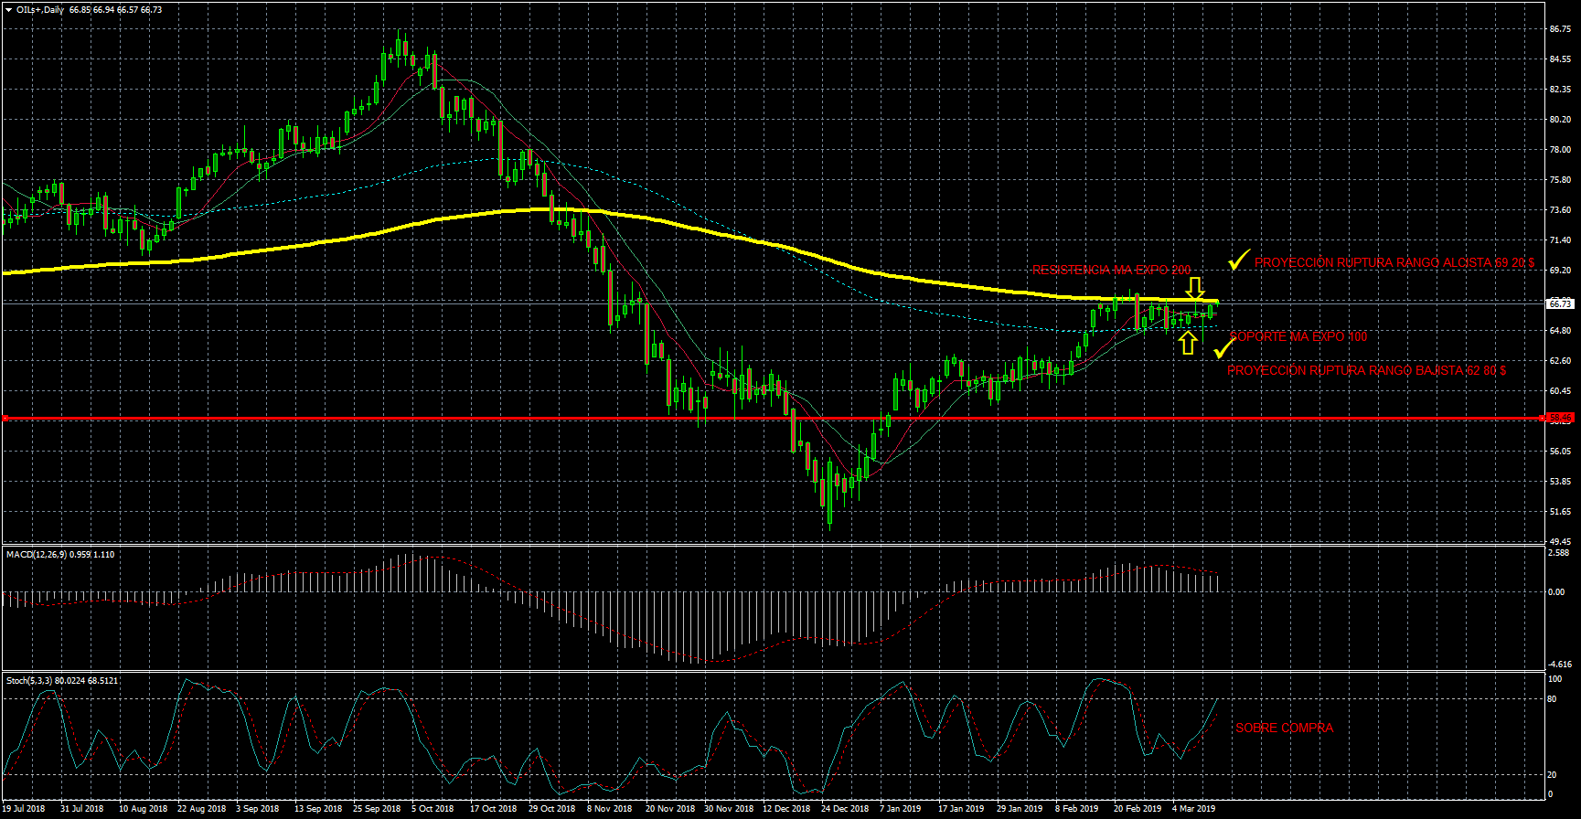Select the RESISTENCIA MA EXPO 200 label
Image resolution: width=1581 pixels, height=819 pixels.
[x=1111, y=270]
